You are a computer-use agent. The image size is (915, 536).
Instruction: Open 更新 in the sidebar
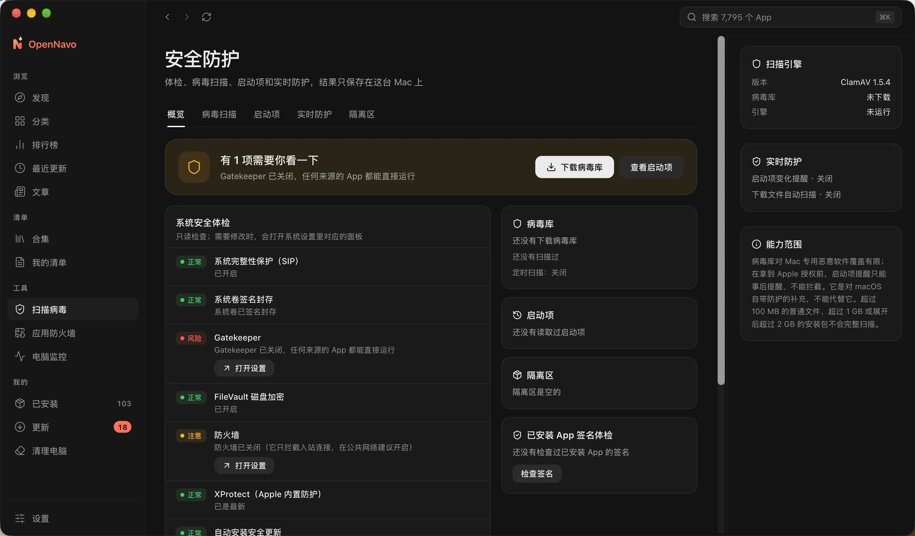coord(73,427)
